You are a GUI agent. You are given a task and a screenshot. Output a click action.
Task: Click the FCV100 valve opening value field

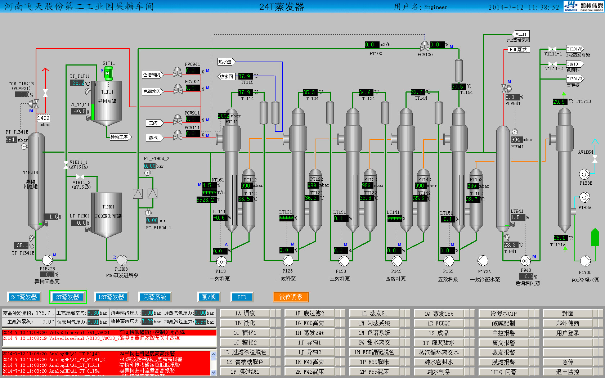coord(437,45)
